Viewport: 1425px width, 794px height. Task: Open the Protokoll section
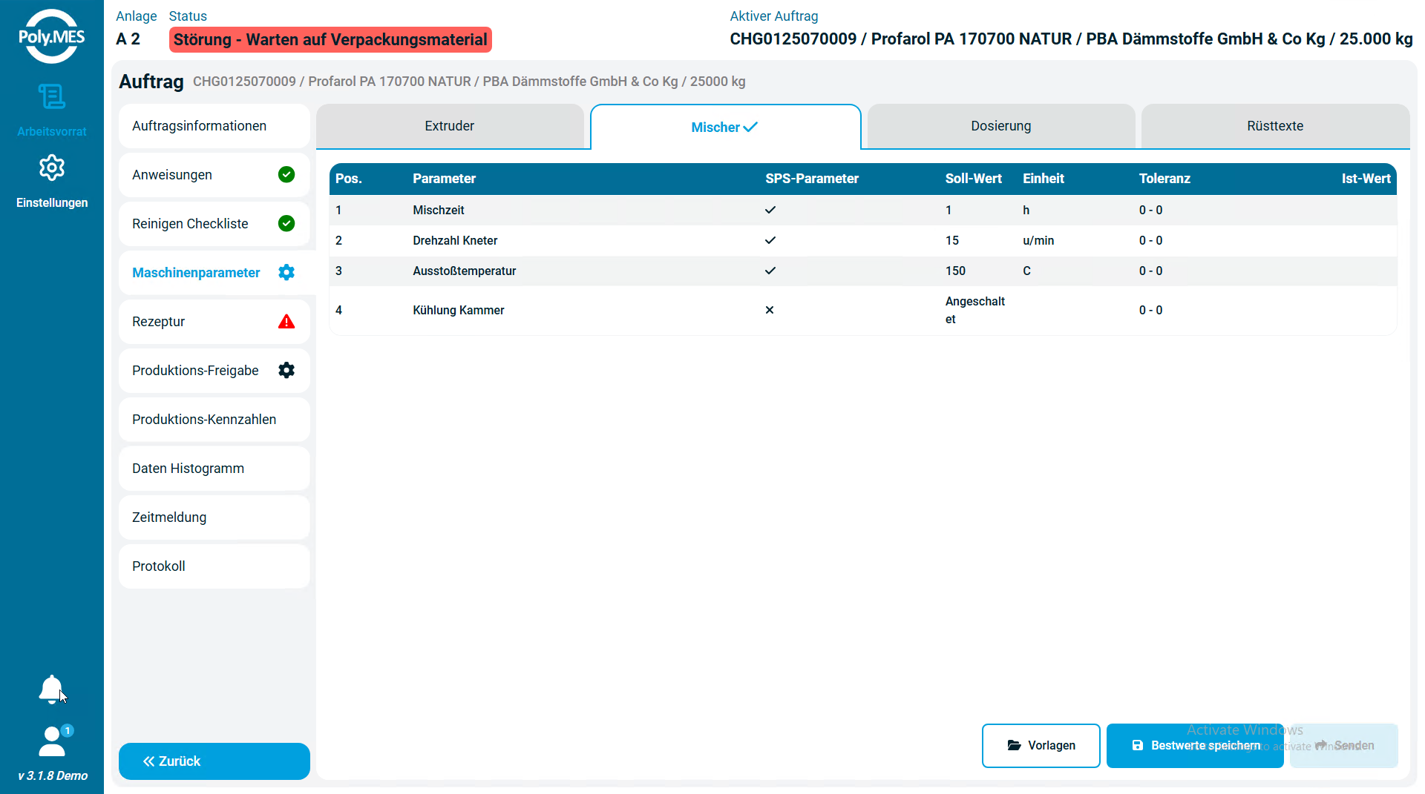214,566
